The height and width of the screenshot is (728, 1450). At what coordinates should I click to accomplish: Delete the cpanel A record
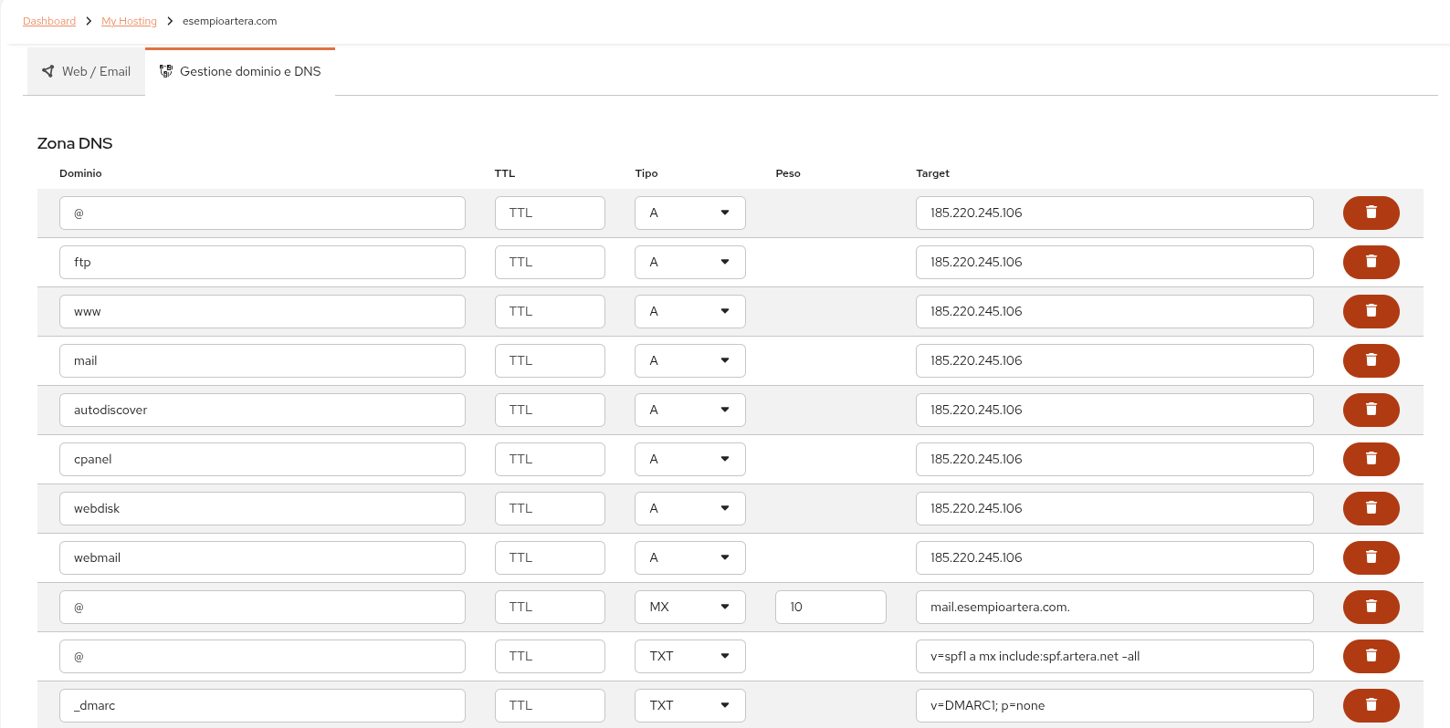click(x=1371, y=459)
